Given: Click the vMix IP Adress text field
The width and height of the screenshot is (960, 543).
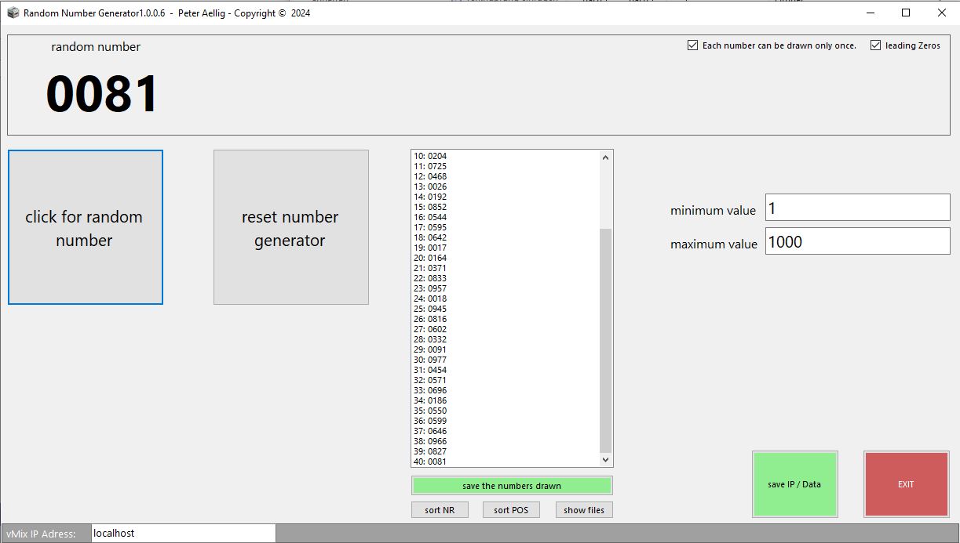Looking at the screenshot, I should [x=184, y=533].
